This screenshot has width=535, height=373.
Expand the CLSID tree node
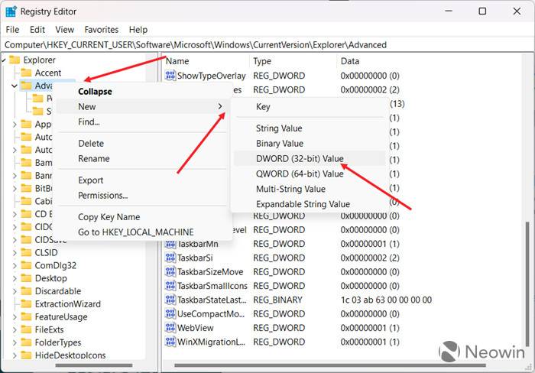point(15,252)
